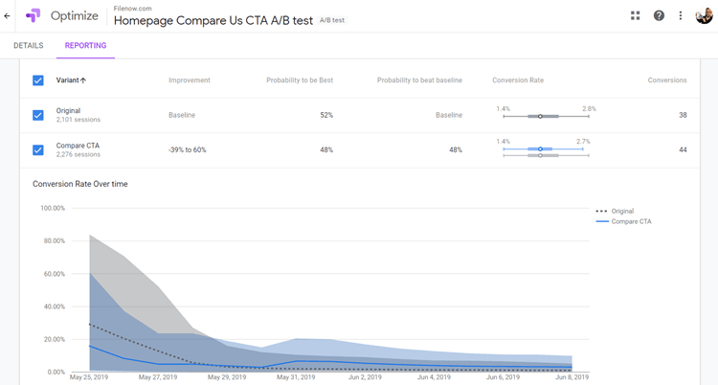The width and height of the screenshot is (718, 385).
Task: Click the Improvement column header
Action: [x=189, y=80]
